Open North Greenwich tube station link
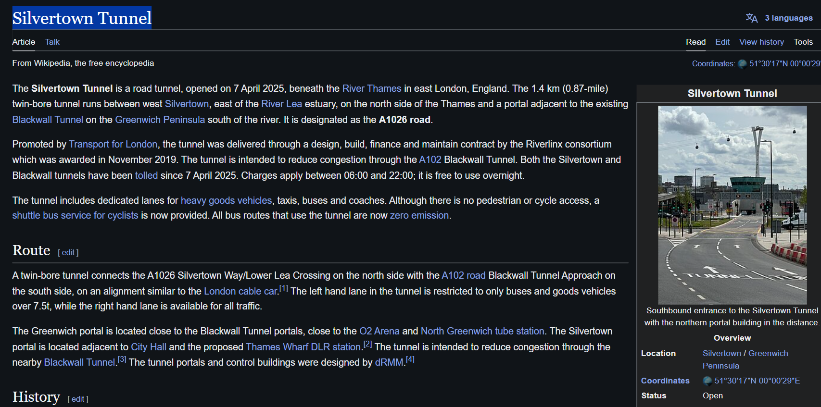This screenshot has width=821, height=407. 482,331
